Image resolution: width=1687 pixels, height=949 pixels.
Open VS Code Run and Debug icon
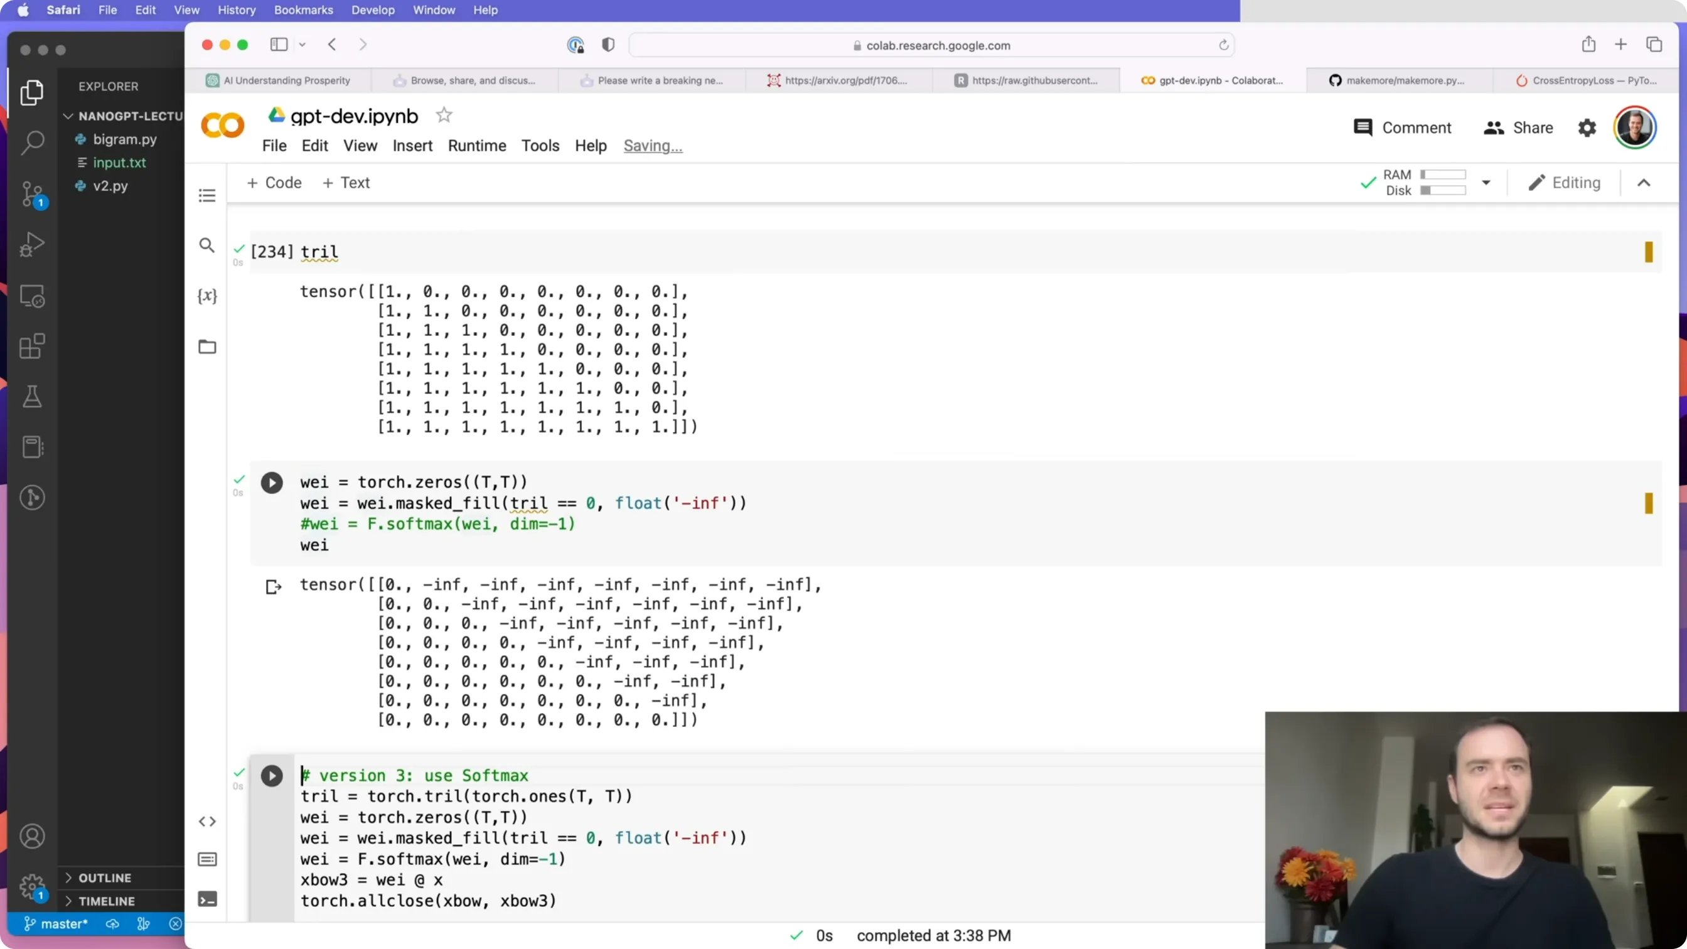tap(31, 244)
